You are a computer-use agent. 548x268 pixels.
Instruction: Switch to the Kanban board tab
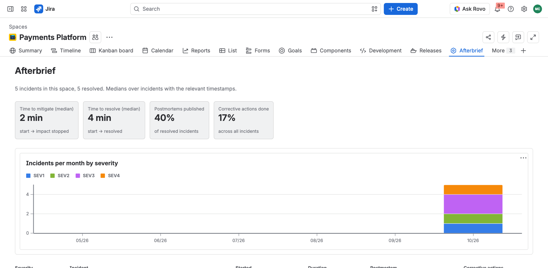pyautogui.click(x=111, y=51)
